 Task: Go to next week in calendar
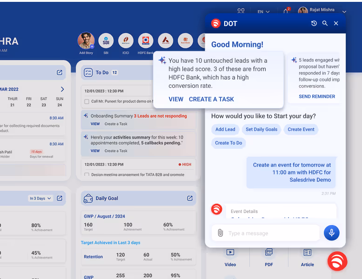(x=62, y=89)
